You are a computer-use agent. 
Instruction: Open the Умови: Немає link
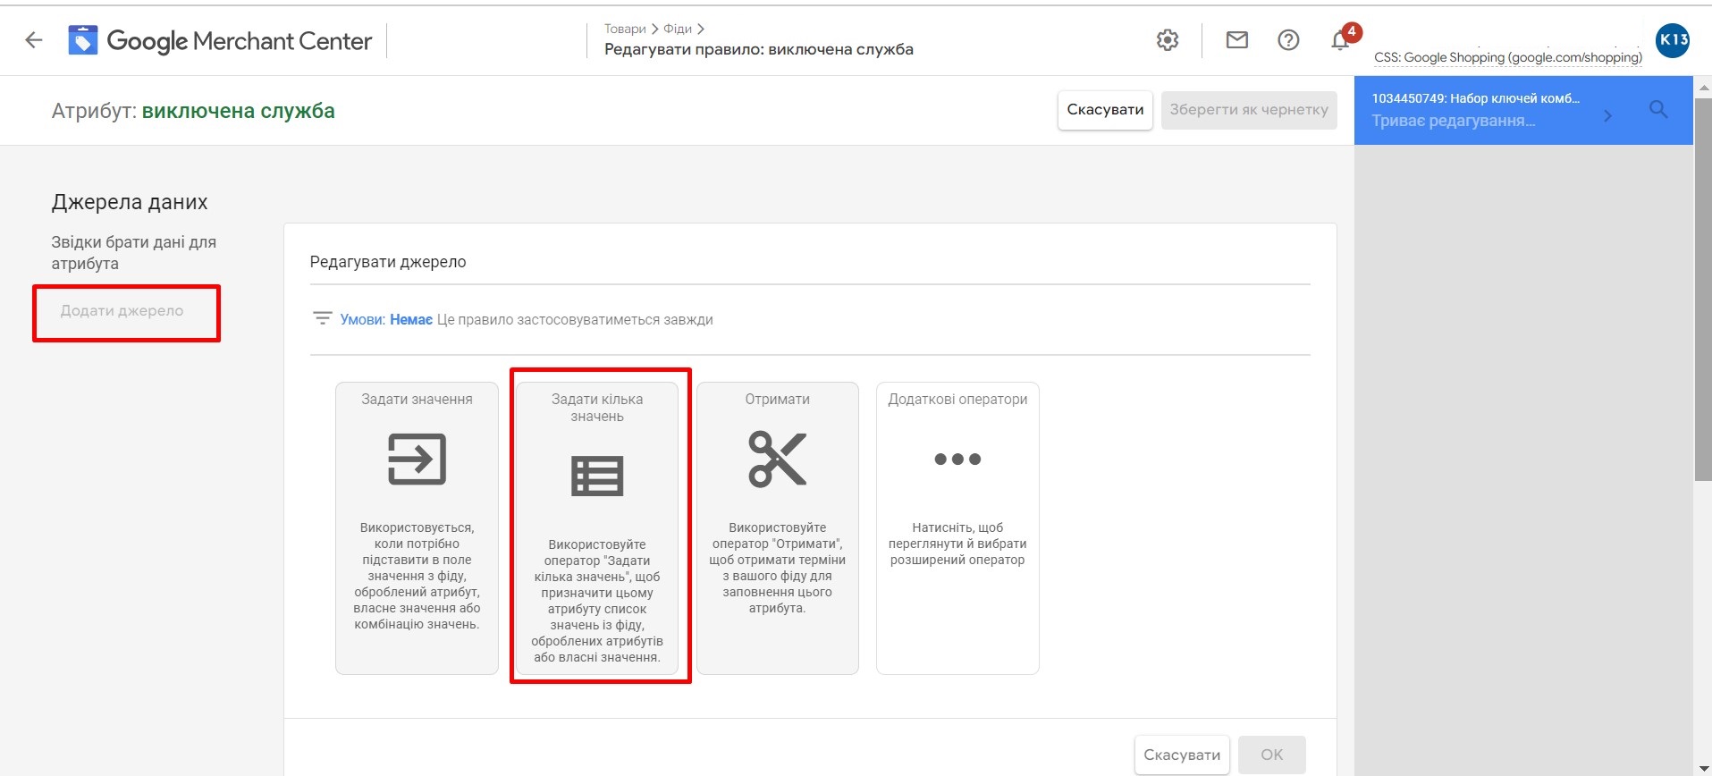pyautogui.click(x=386, y=319)
